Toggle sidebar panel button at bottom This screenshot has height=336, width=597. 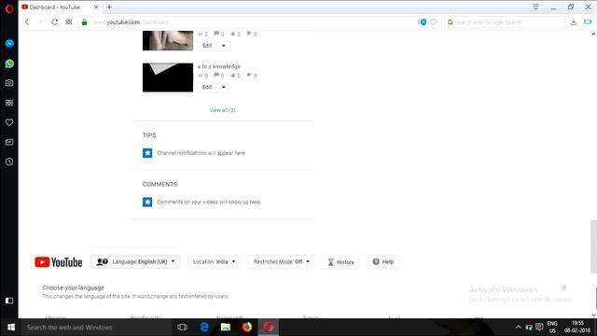click(x=9, y=301)
